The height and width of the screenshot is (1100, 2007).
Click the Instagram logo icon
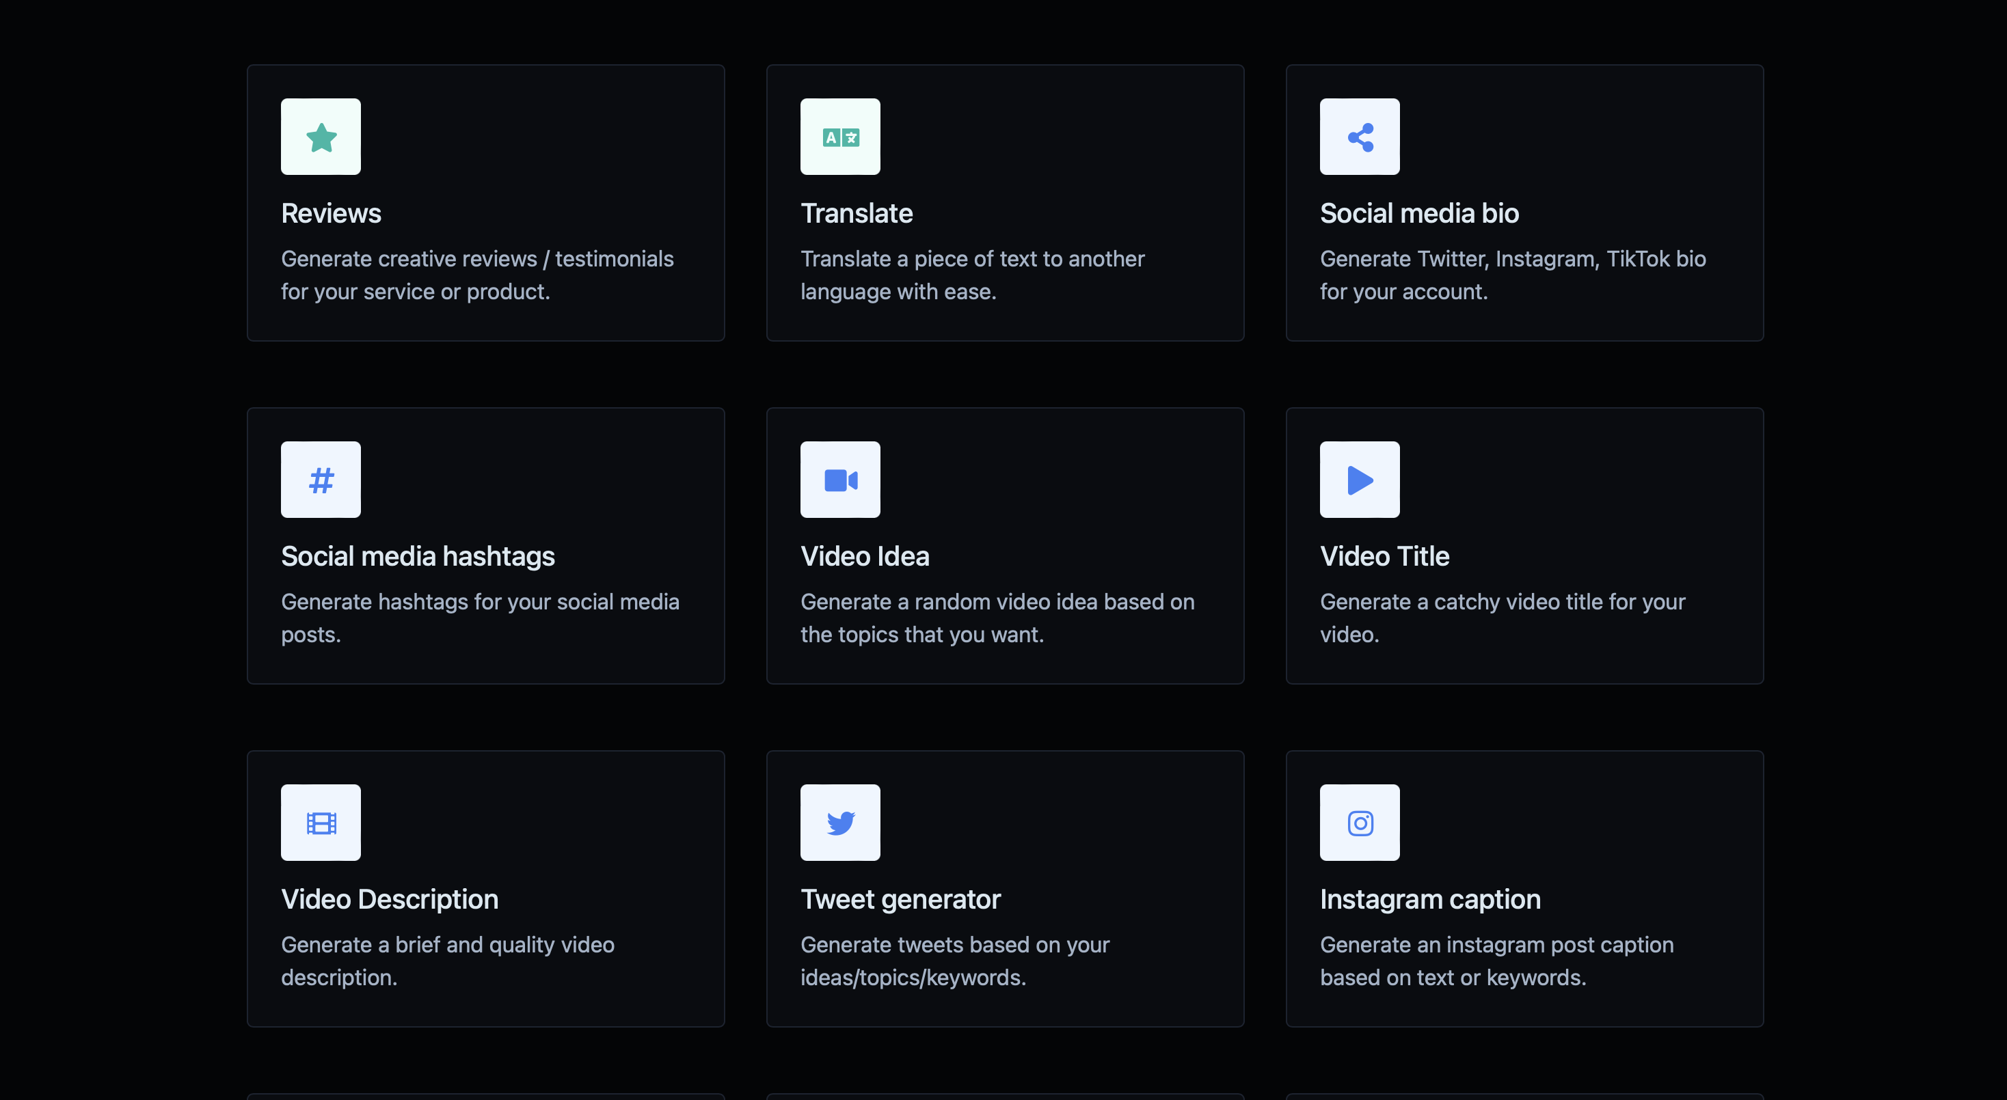[x=1359, y=822]
